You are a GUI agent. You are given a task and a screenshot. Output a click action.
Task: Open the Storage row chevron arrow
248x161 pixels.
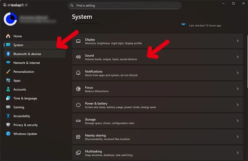click(x=237, y=121)
